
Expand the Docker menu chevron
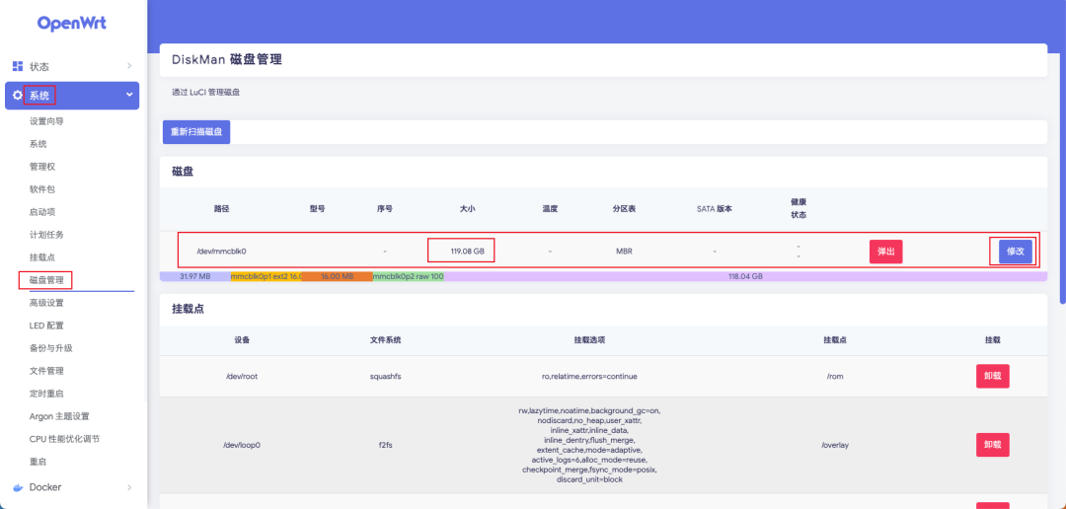point(129,486)
